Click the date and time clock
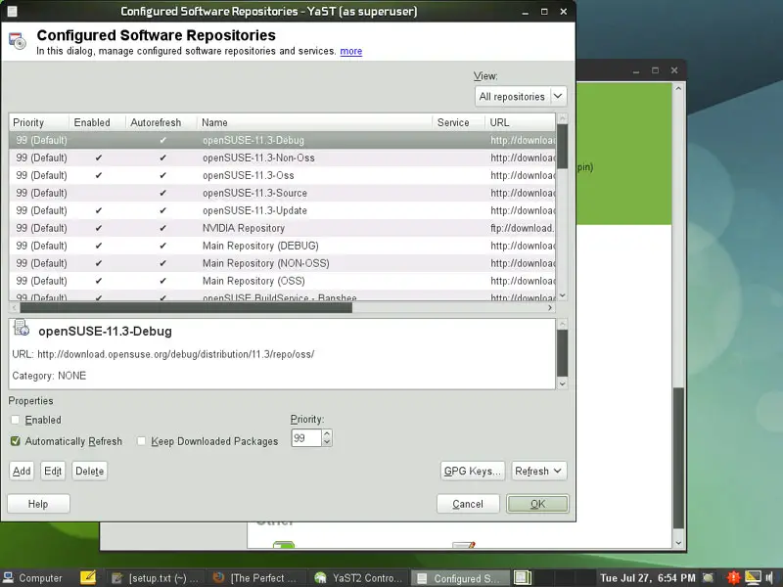 coord(647,578)
